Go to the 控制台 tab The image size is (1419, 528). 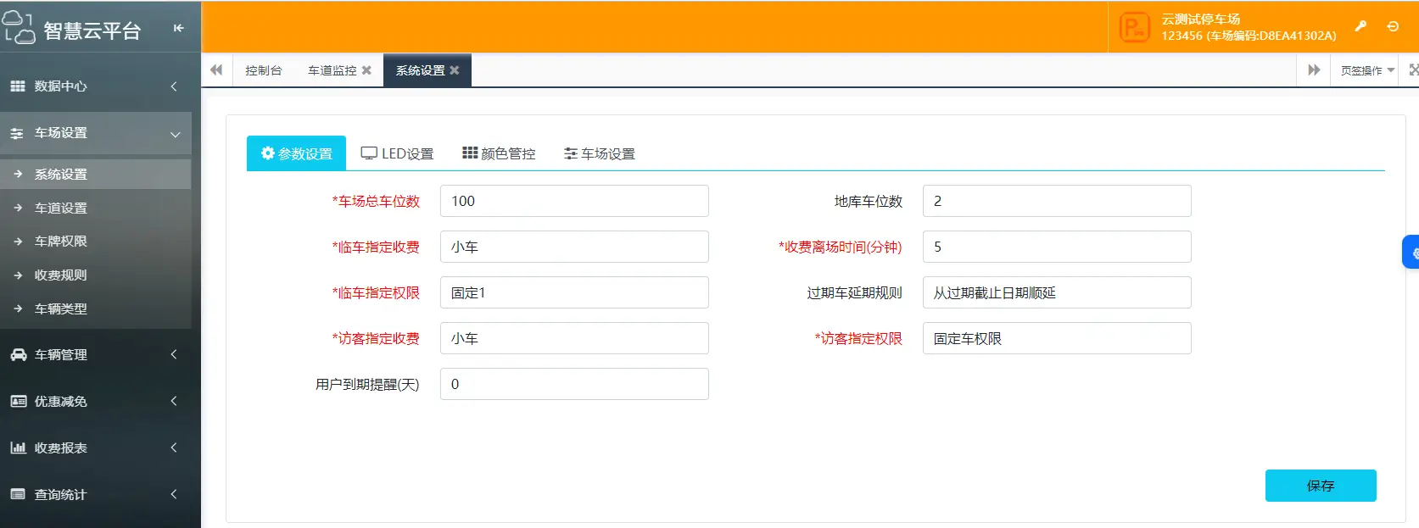click(263, 70)
